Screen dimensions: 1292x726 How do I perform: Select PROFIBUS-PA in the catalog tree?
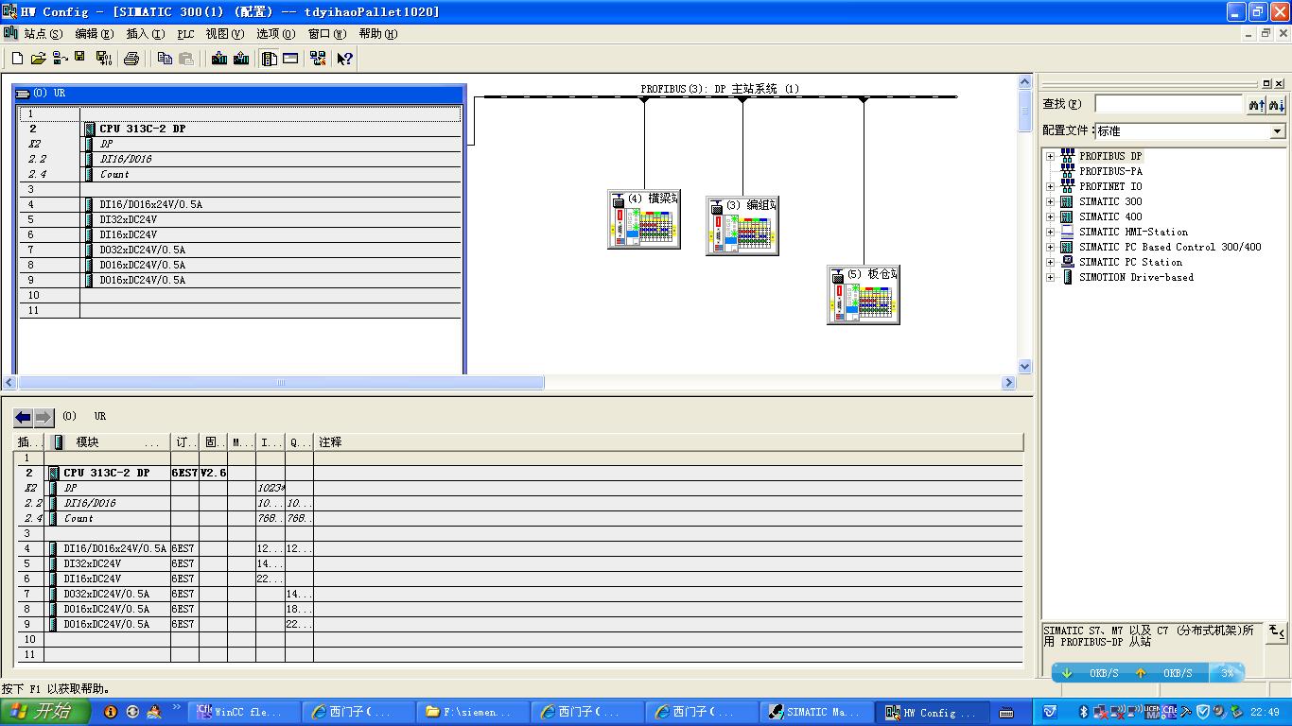(x=1110, y=171)
